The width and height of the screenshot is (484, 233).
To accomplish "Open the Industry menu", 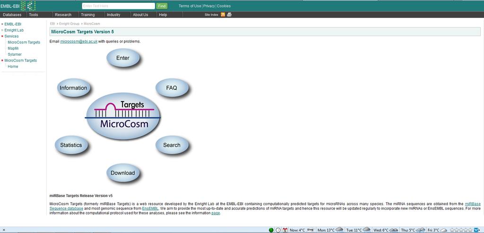I will coord(113,15).
